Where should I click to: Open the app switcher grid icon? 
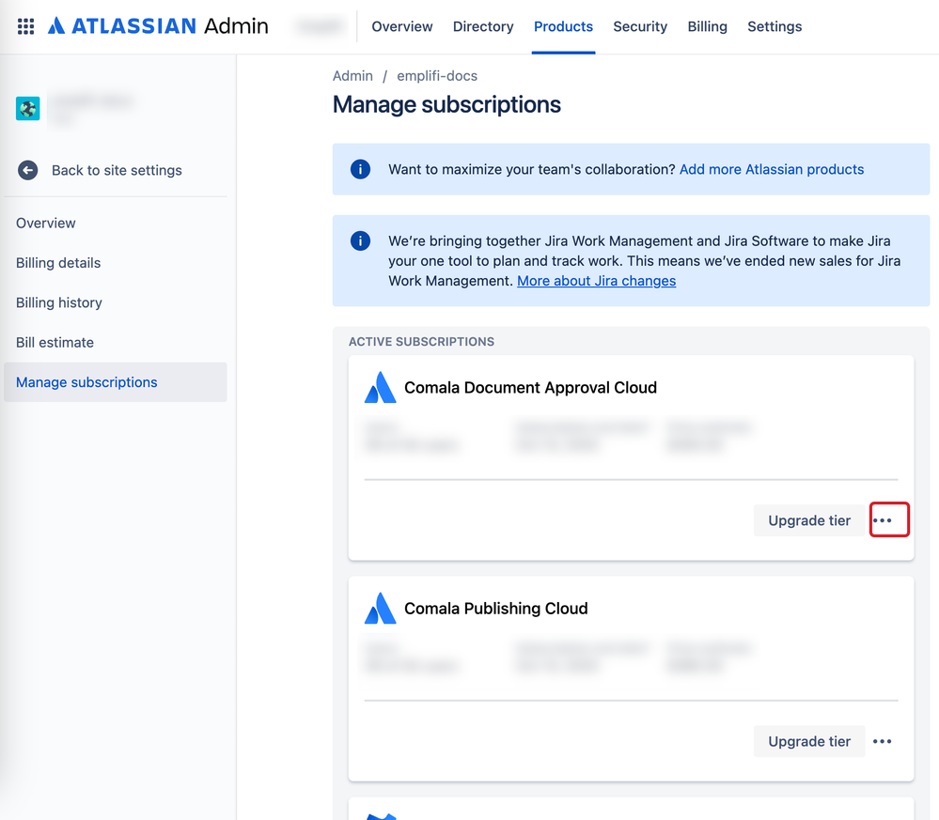tap(25, 26)
